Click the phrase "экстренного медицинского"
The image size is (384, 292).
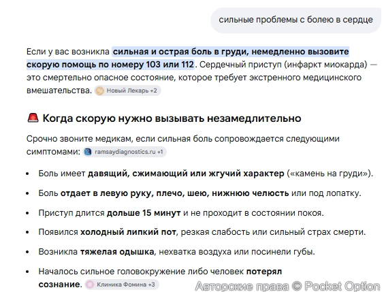coord(306,78)
